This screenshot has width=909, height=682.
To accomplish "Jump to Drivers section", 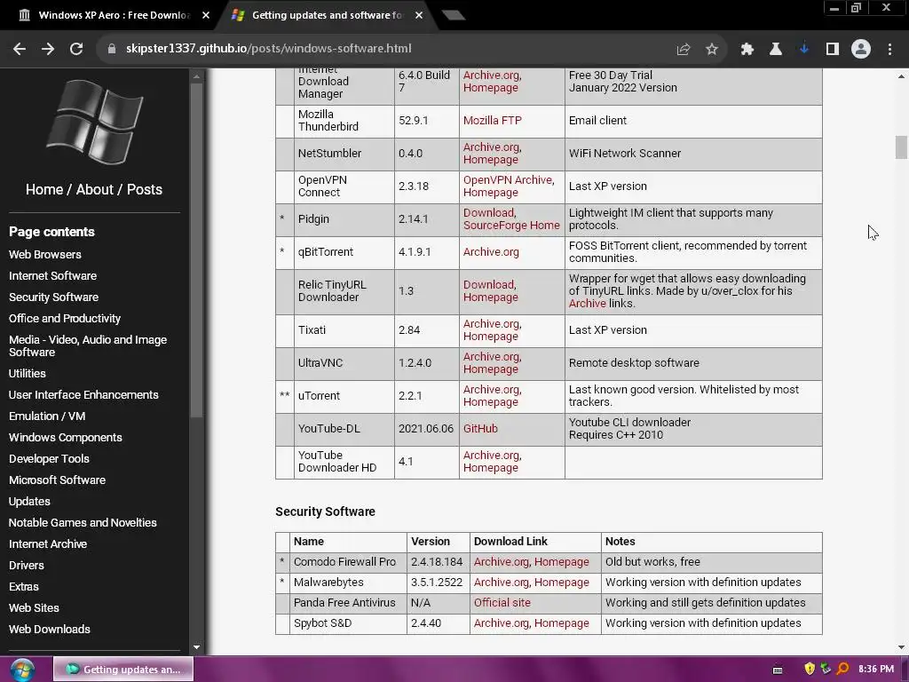I will click(27, 566).
